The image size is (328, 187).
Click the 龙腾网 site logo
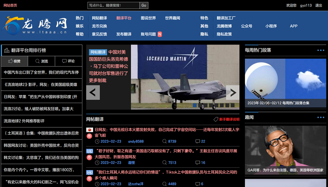click(35, 26)
